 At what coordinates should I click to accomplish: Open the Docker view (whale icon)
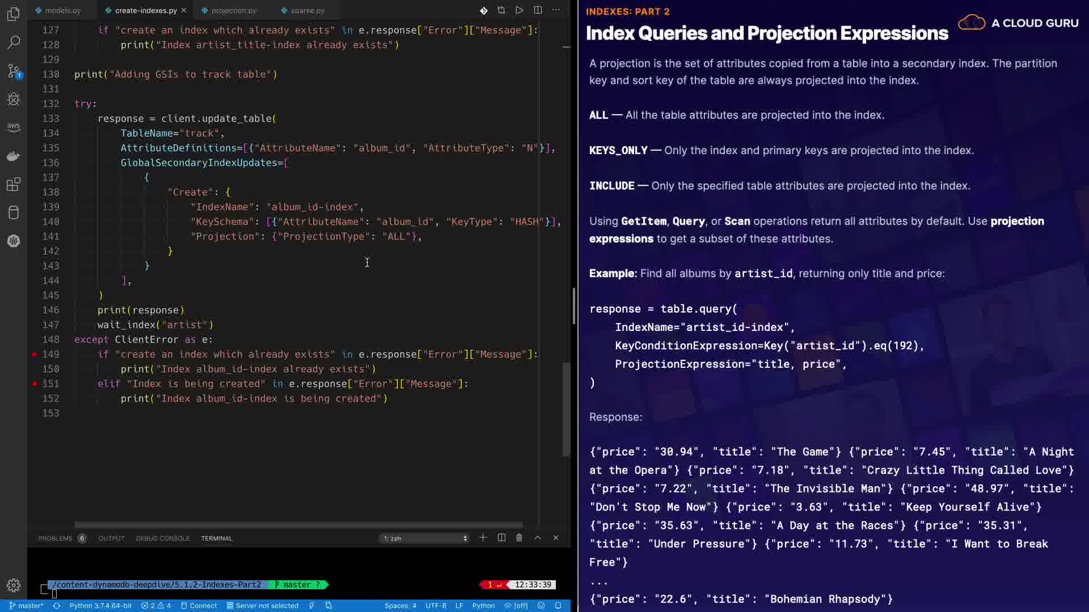point(14,156)
